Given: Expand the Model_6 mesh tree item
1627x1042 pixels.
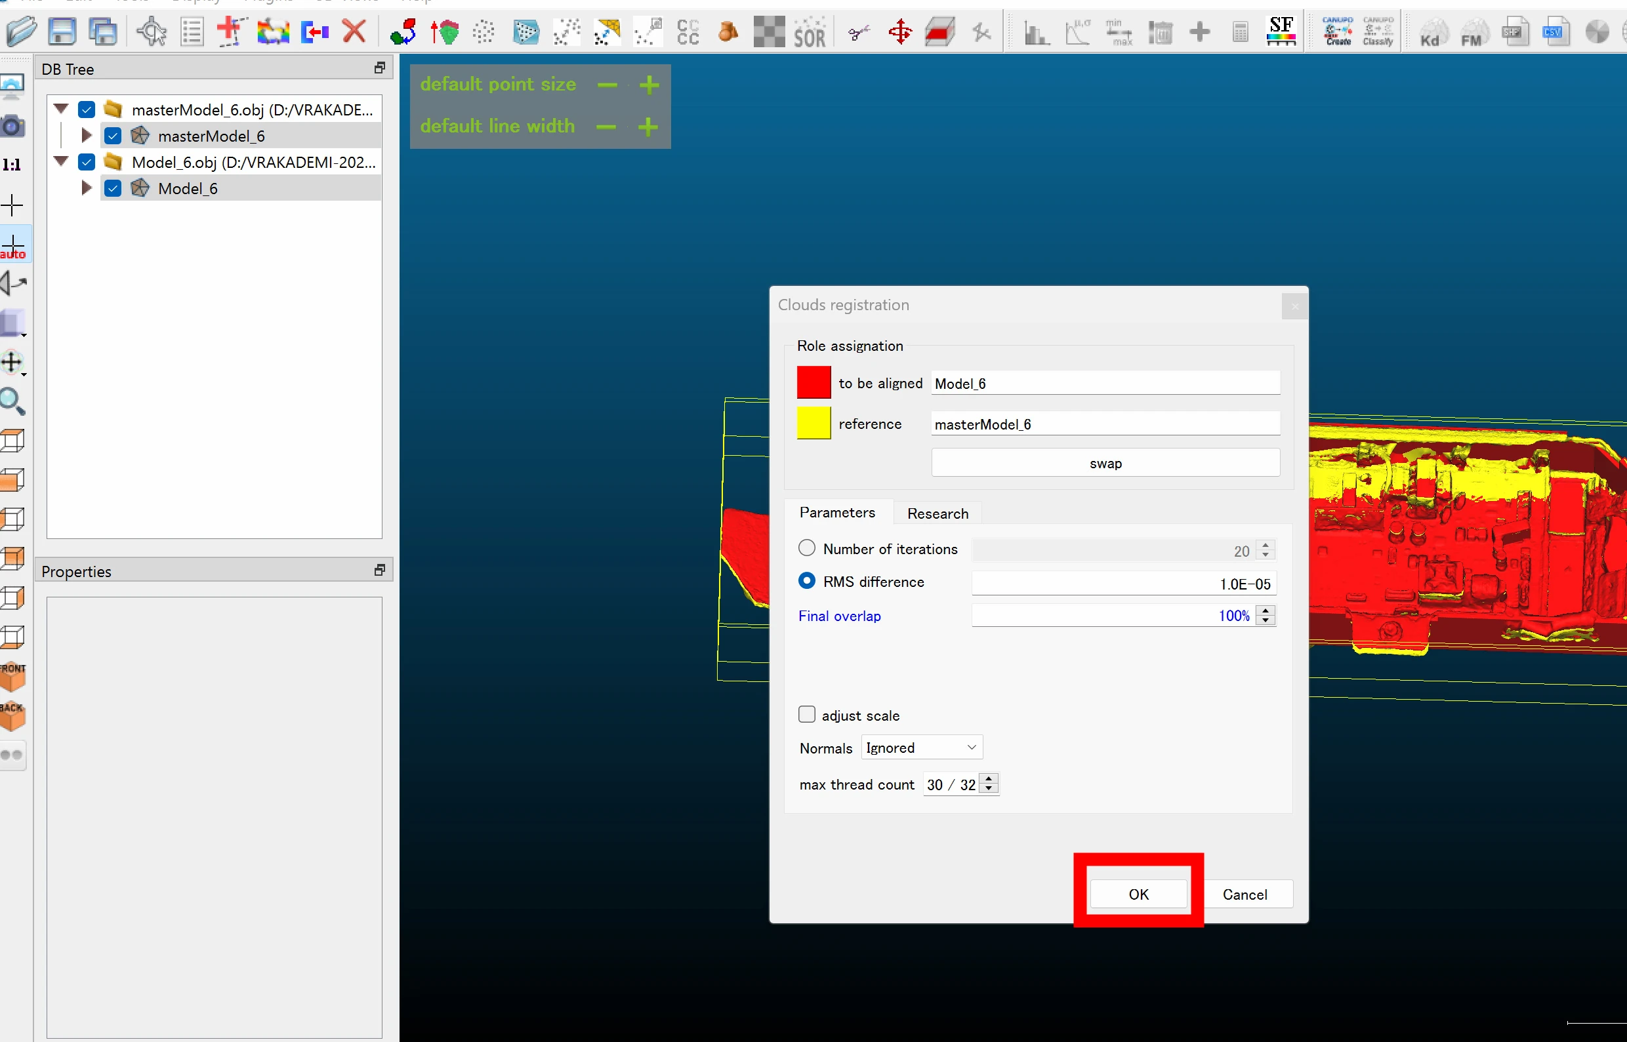Looking at the screenshot, I should tap(86, 188).
